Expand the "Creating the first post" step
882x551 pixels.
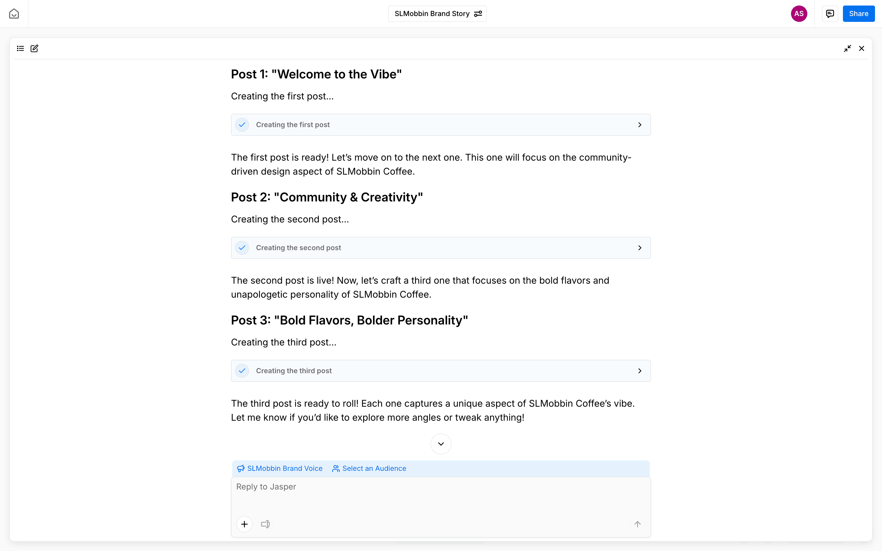click(x=640, y=125)
